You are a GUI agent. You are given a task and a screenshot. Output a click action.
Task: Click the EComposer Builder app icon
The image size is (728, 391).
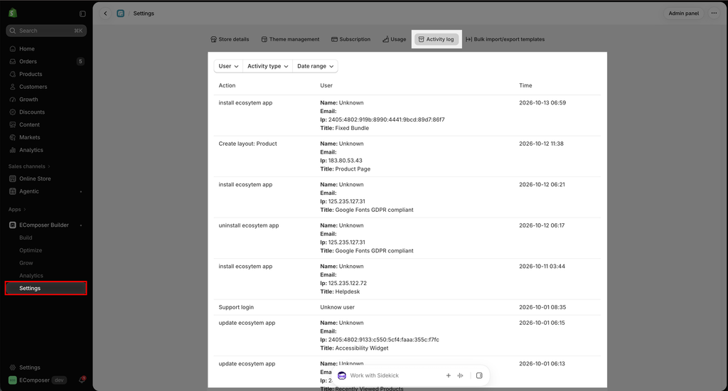tap(13, 225)
